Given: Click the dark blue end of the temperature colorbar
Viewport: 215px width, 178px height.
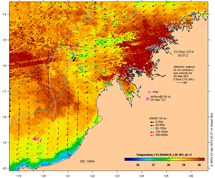Looking at the screenshot, I should [x=127, y=159].
